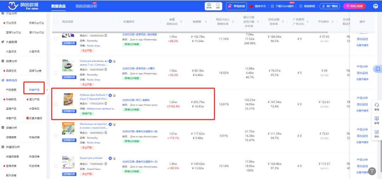
Task: Open 热销产品 in the sidebar
Action: [x=34, y=90]
